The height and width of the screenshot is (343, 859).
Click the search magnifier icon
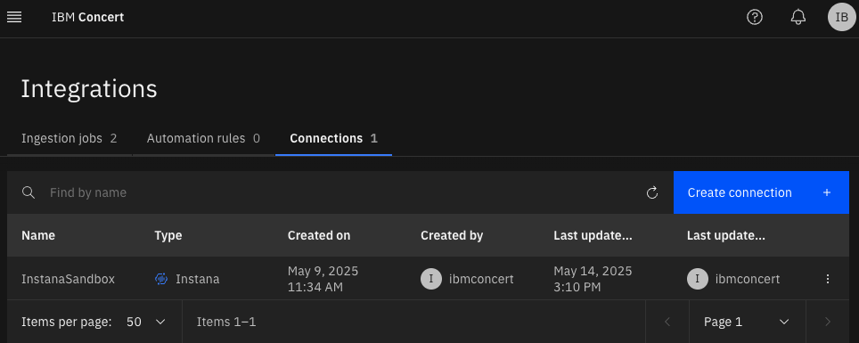pyautogui.click(x=29, y=192)
